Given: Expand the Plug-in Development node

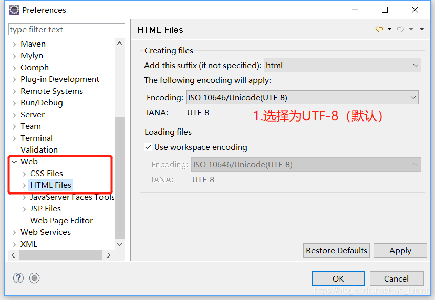Looking at the screenshot, I should 14,79.
